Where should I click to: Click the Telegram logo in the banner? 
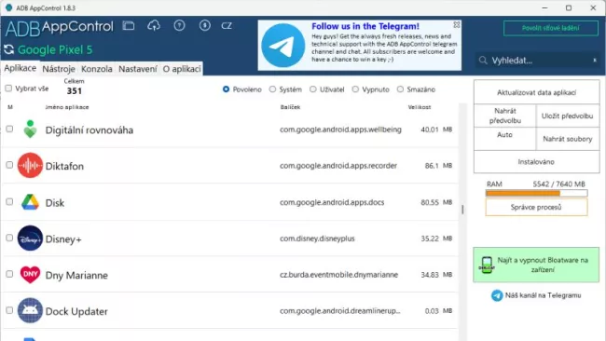(x=282, y=45)
